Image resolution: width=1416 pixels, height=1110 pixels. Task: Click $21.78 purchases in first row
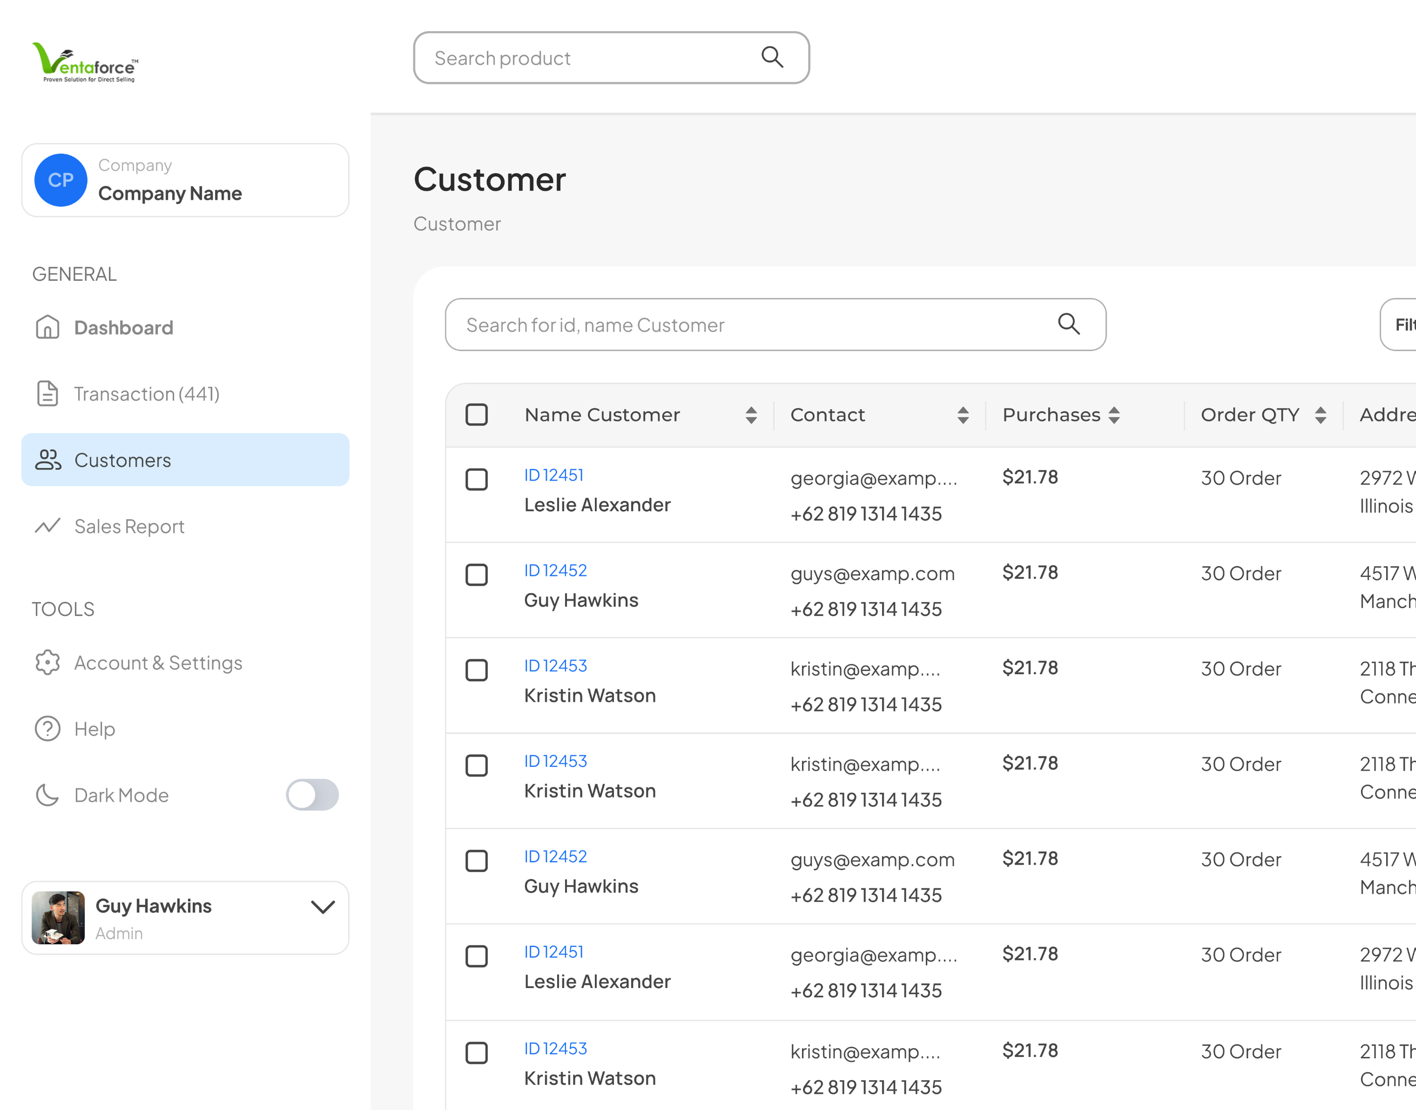1030,477
